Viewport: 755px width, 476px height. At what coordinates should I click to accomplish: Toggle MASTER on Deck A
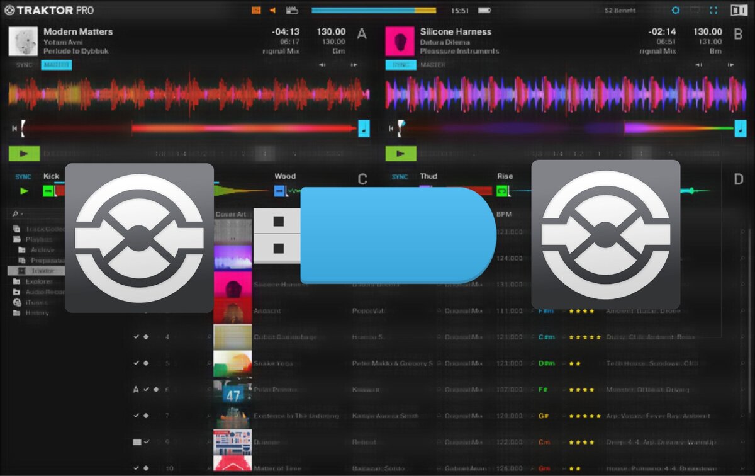tap(57, 65)
